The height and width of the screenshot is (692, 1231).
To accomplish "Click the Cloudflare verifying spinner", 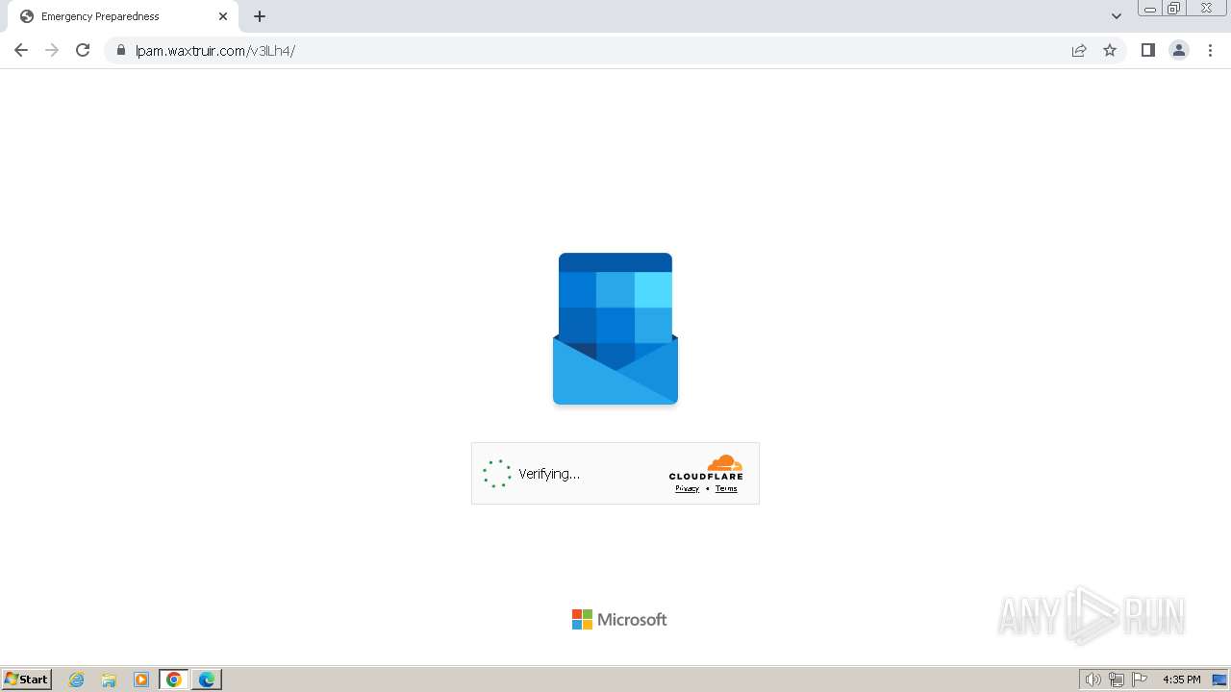I will pyautogui.click(x=497, y=474).
